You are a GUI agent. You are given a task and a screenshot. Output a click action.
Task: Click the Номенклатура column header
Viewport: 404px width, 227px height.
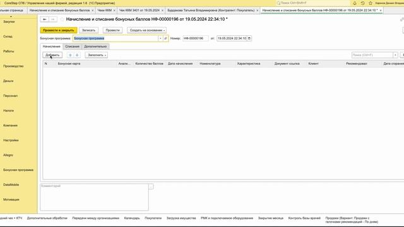coord(210,64)
